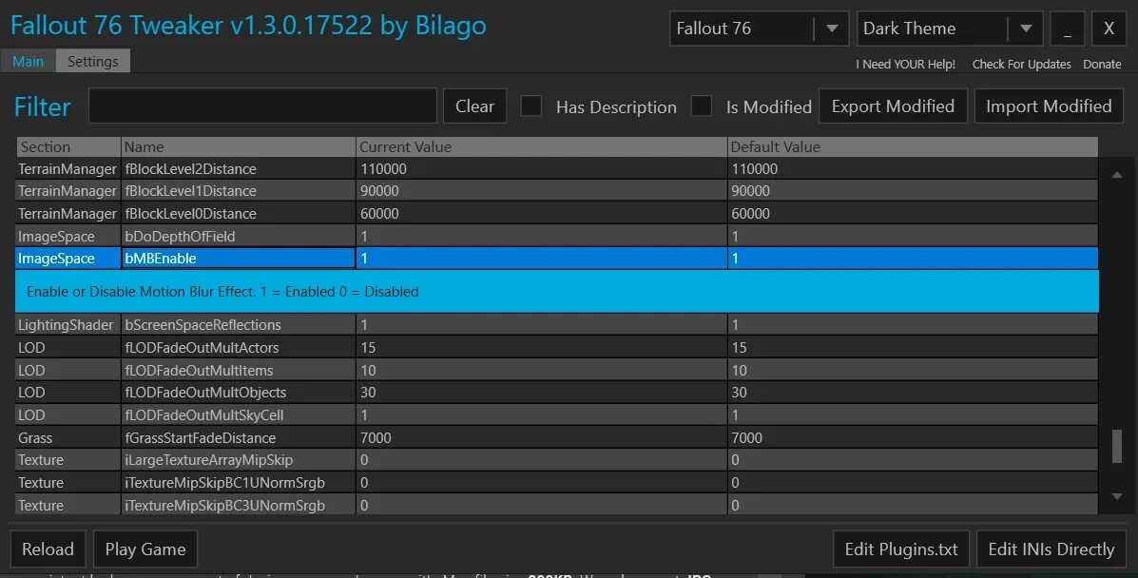Open Edit INIs Directly
Image resolution: width=1138 pixels, height=578 pixels.
1051,549
